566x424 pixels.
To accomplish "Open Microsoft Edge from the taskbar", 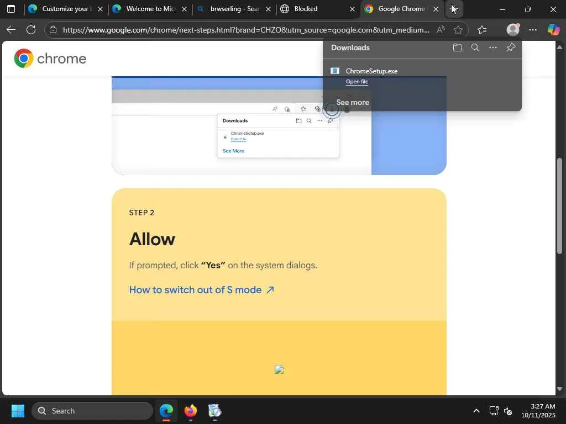I will [x=166, y=411].
